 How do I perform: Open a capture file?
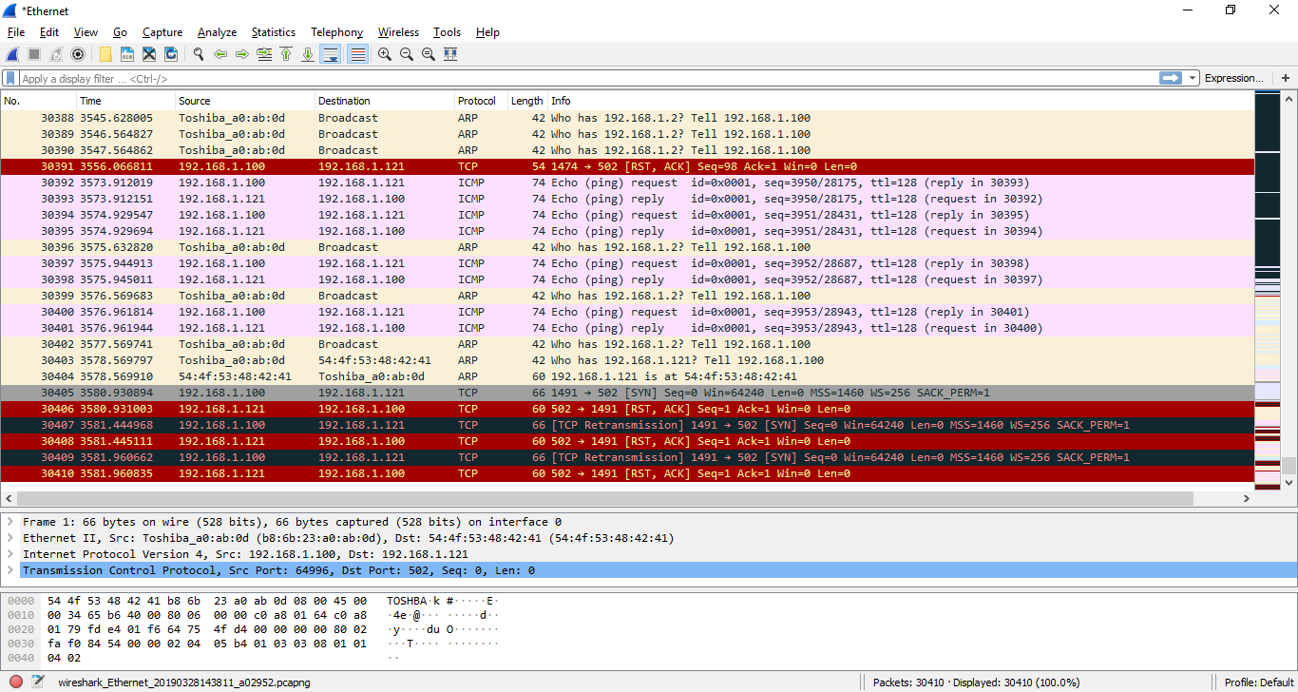105,54
